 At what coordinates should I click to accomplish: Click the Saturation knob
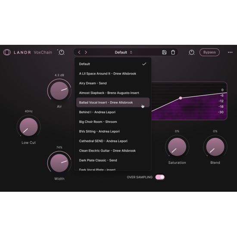(x=177, y=147)
